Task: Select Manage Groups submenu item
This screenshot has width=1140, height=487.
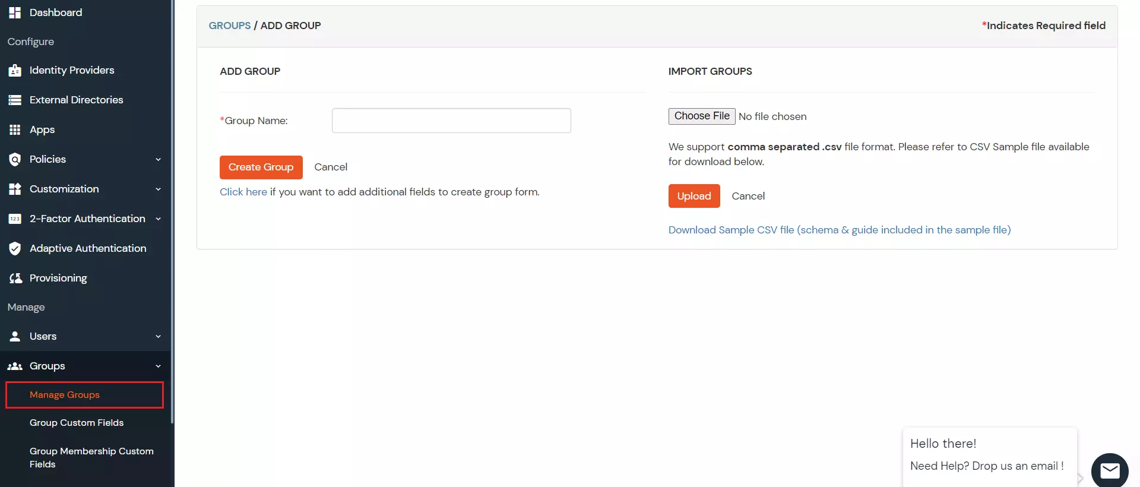Action: (x=84, y=395)
